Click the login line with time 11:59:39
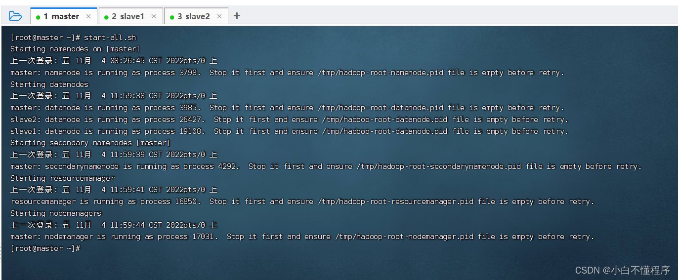 114,155
